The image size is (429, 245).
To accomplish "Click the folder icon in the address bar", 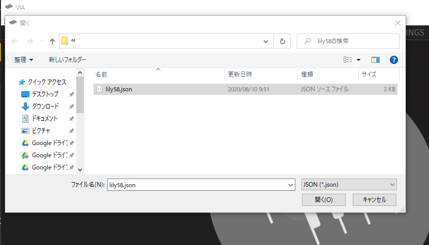I will pos(65,41).
